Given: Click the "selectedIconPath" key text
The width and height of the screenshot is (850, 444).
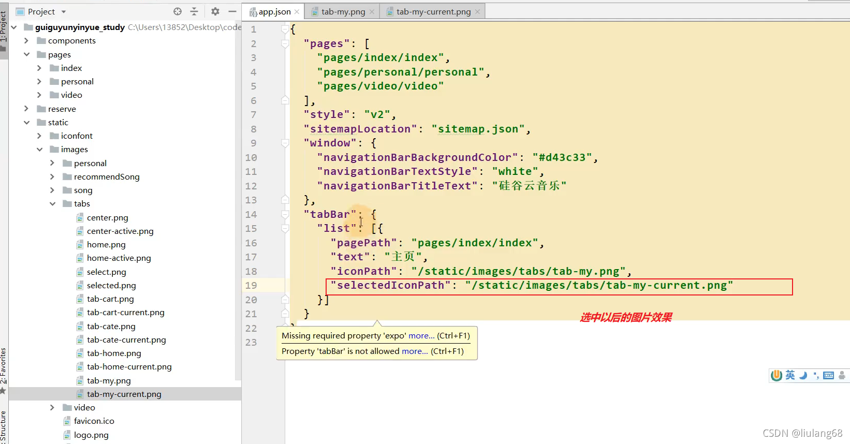Looking at the screenshot, I should [391, 285].
